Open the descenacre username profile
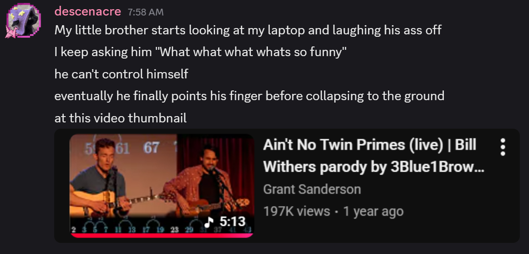 click(88, 11)
